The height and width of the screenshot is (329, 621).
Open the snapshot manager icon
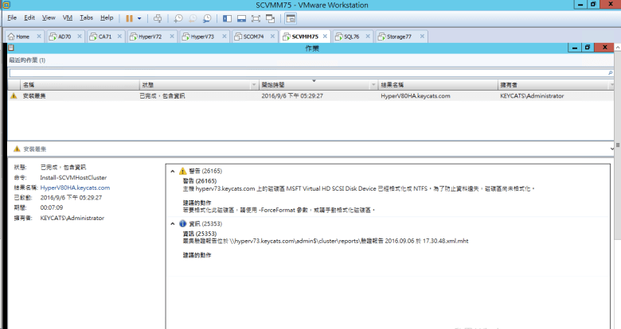207,17
